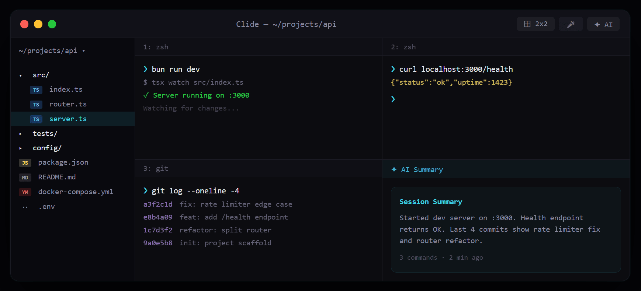Click the TS icon beside index.ts
The image size is (641, 291).
36,90
